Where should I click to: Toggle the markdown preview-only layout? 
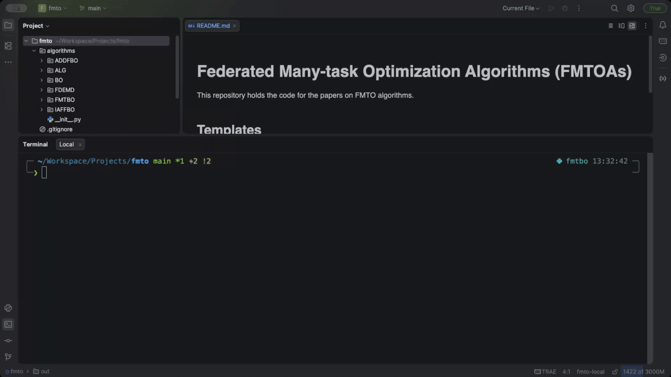tap(632, 25)
